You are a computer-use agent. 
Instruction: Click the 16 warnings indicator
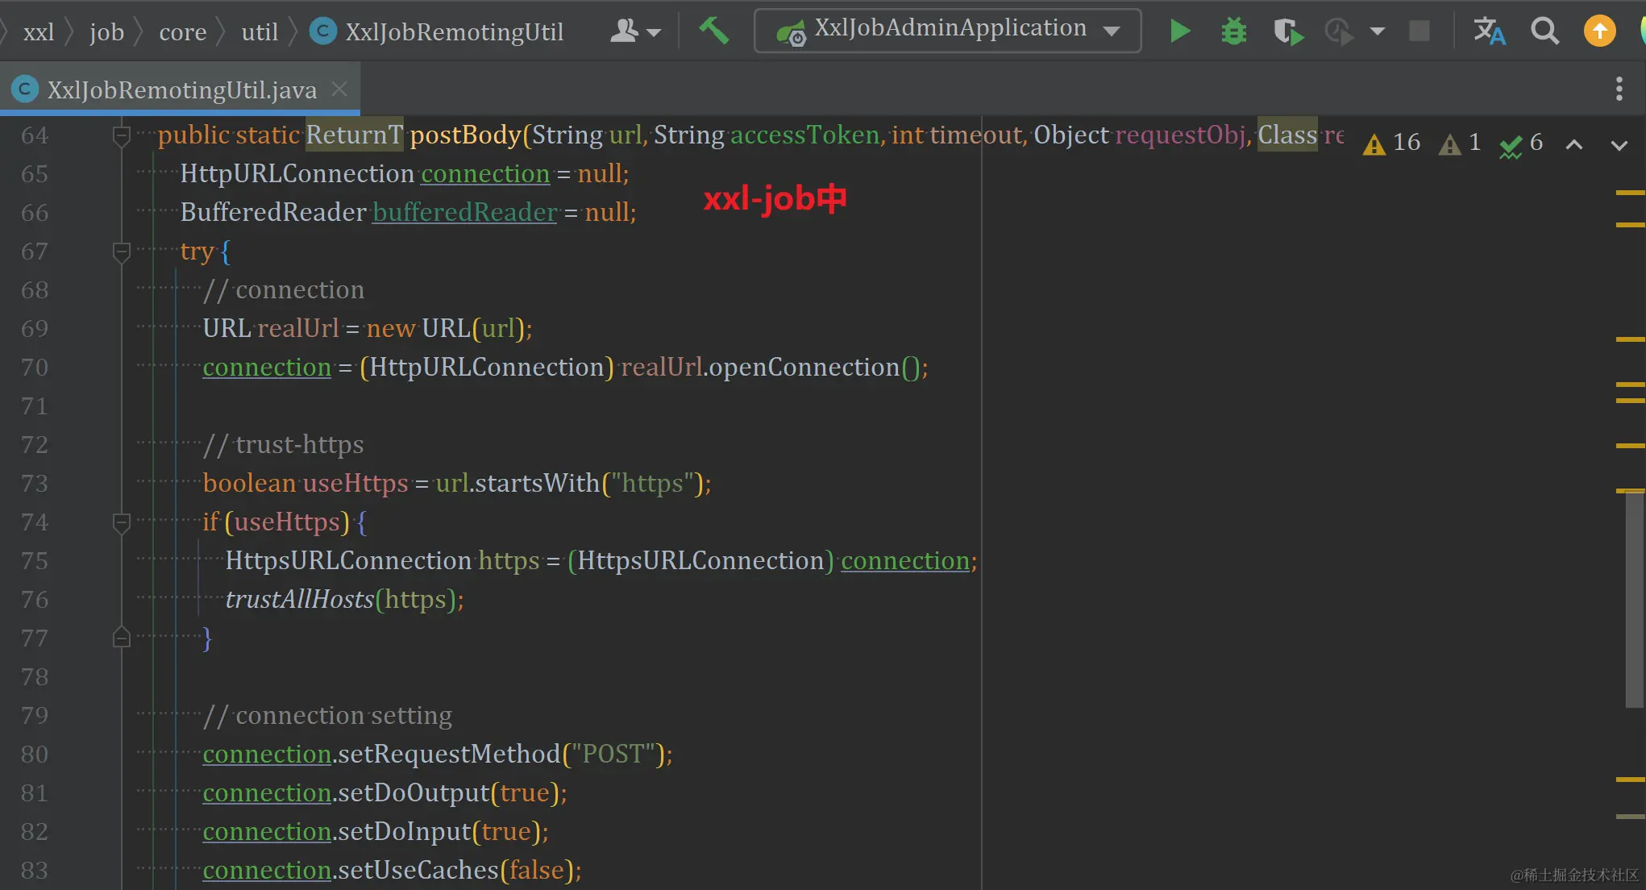coord(1391,143)
